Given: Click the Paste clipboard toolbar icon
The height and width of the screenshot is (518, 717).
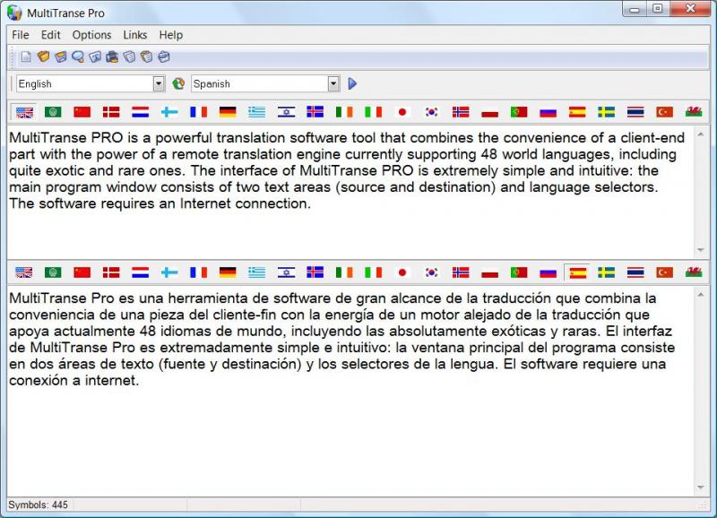Looking at the screenshot, I should [x=146, y=56].
